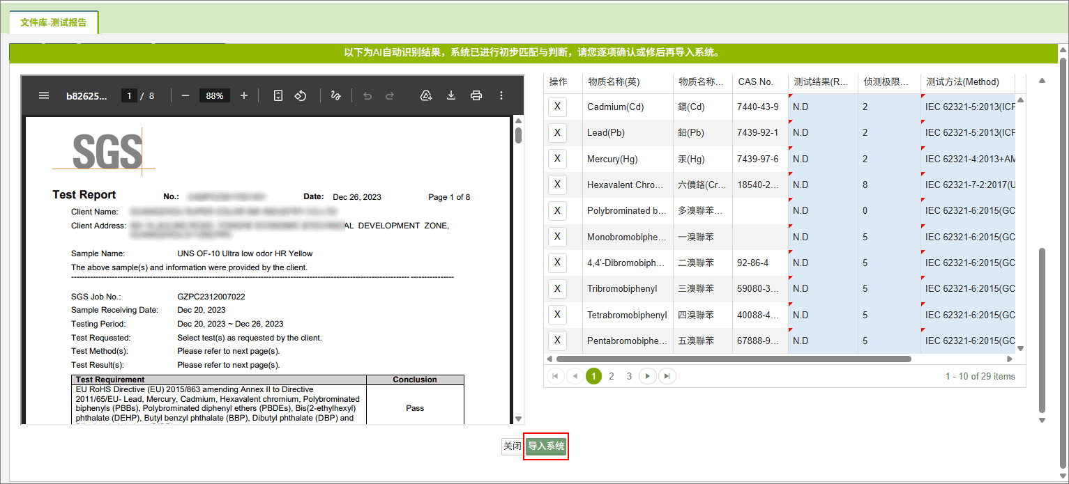The height and width of the screenshot is (484, 1069).
Task: Edit the PDF page number field
Action: (128, 95)
